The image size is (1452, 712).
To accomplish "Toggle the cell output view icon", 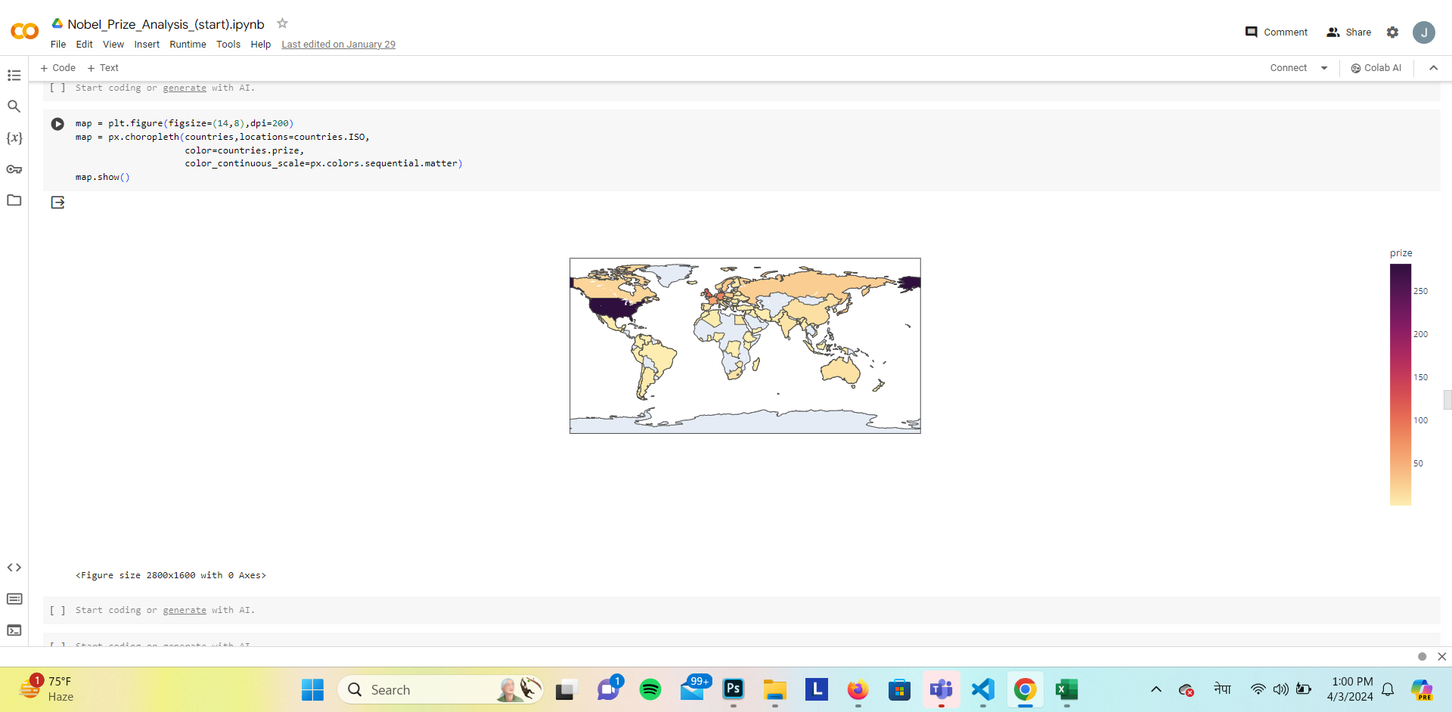I will [x=57, y=203].
